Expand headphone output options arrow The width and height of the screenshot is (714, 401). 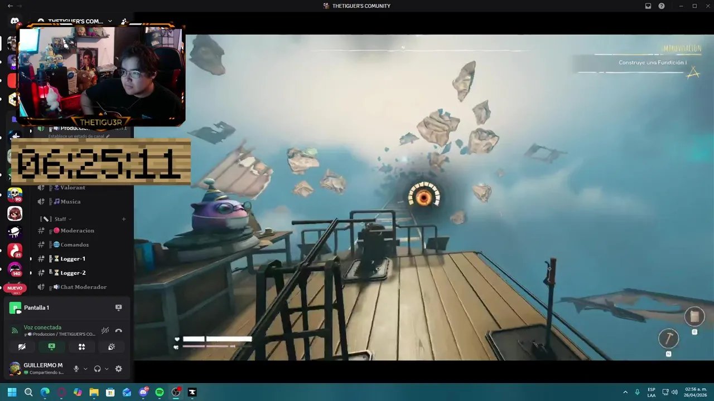click(x=107, y=369)
